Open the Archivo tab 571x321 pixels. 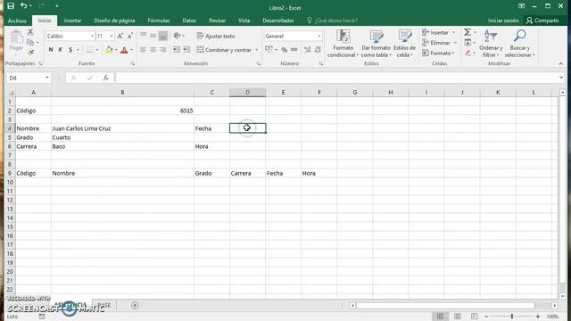pyautogui.click(x=17, y=21)
